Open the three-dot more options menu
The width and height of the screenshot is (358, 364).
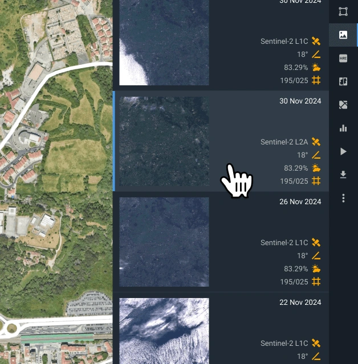coord(343,198)
